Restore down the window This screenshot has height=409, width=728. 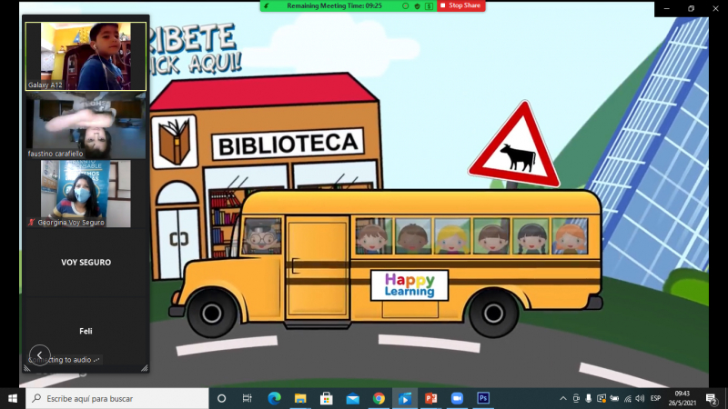691,8
